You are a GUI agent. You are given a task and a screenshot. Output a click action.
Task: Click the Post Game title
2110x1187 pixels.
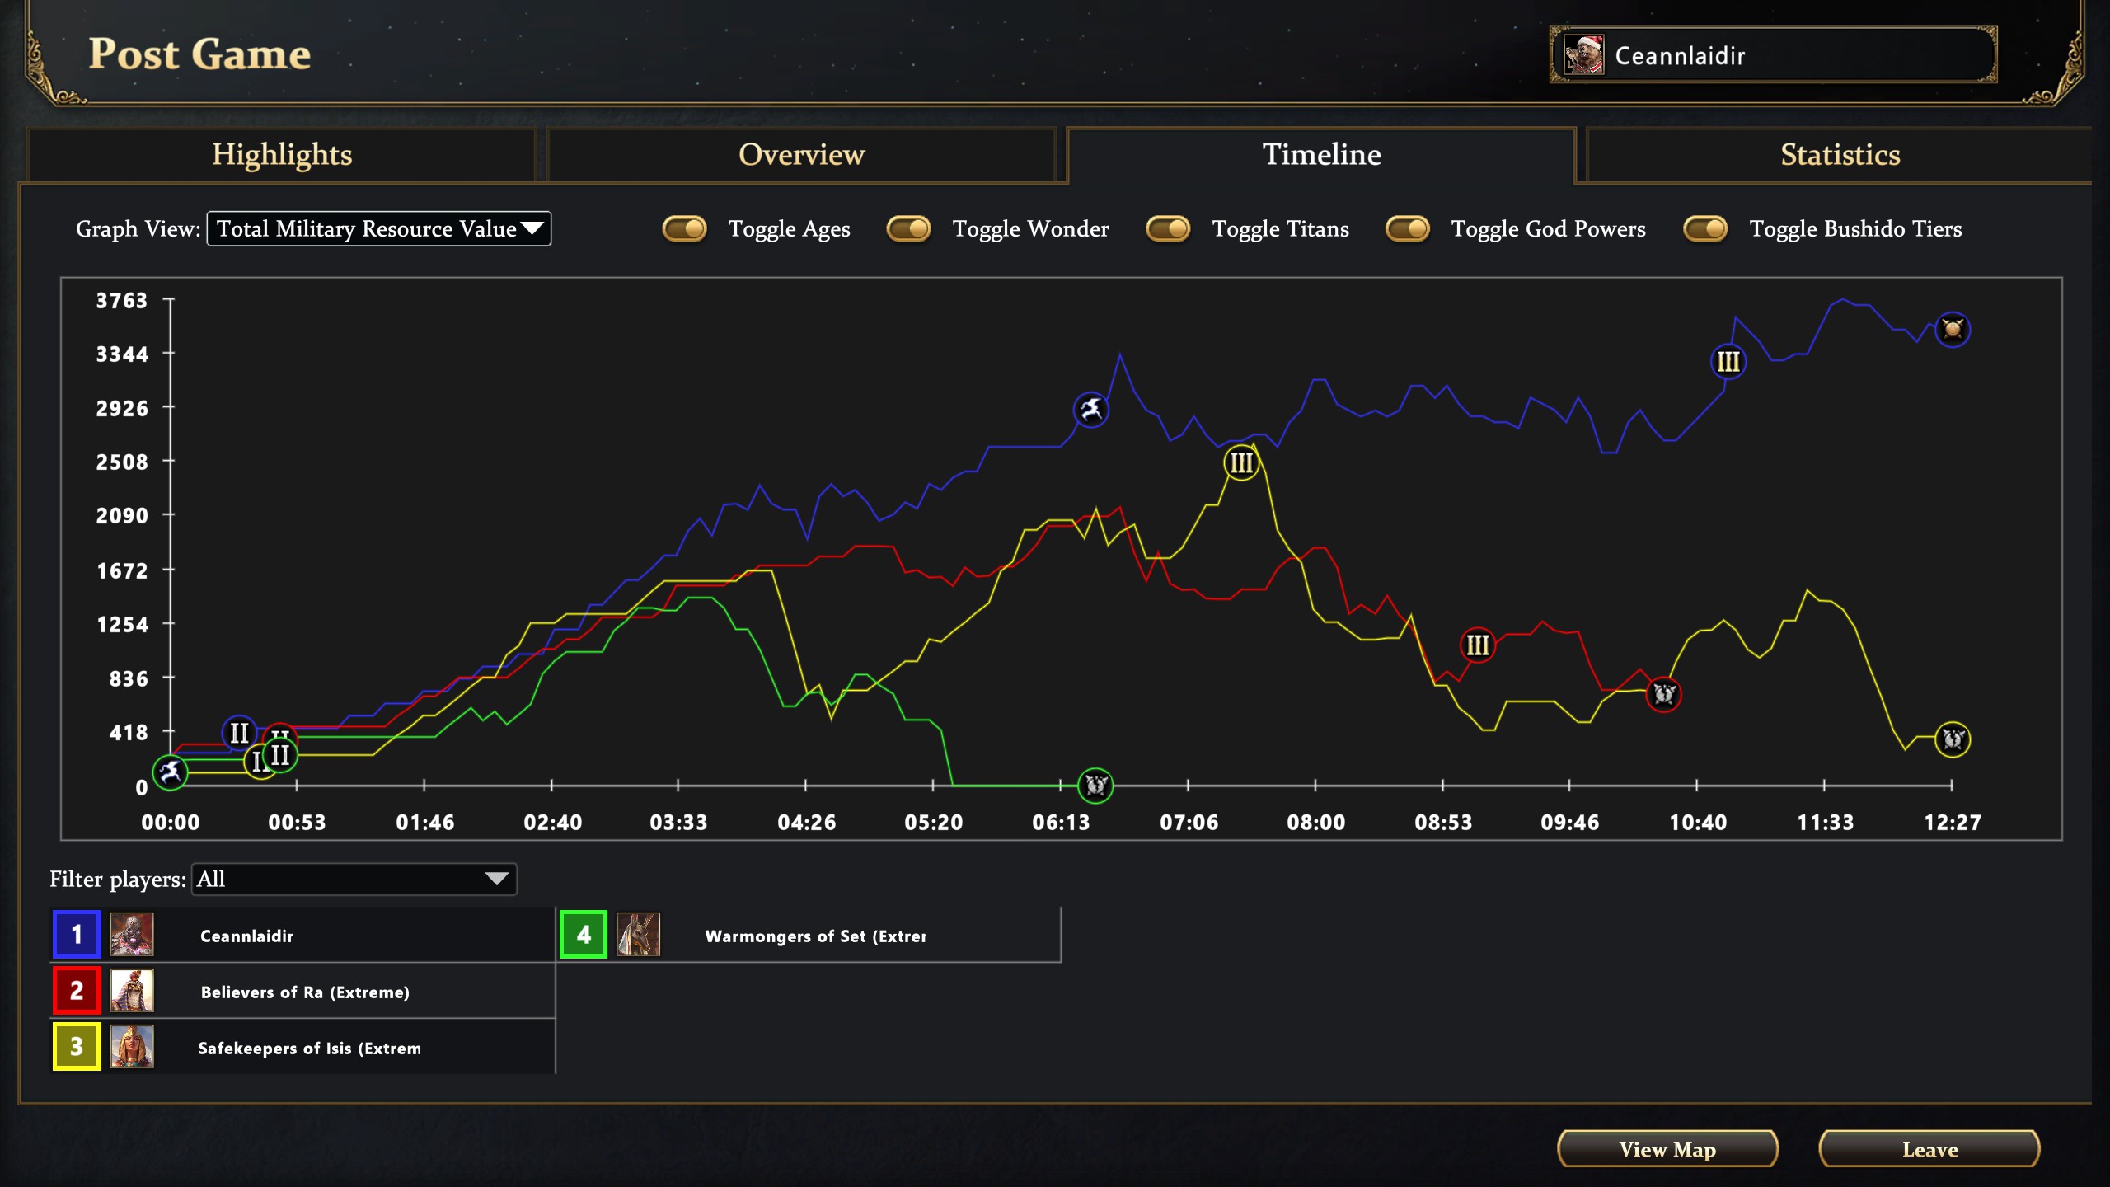(x=200, y=54)
